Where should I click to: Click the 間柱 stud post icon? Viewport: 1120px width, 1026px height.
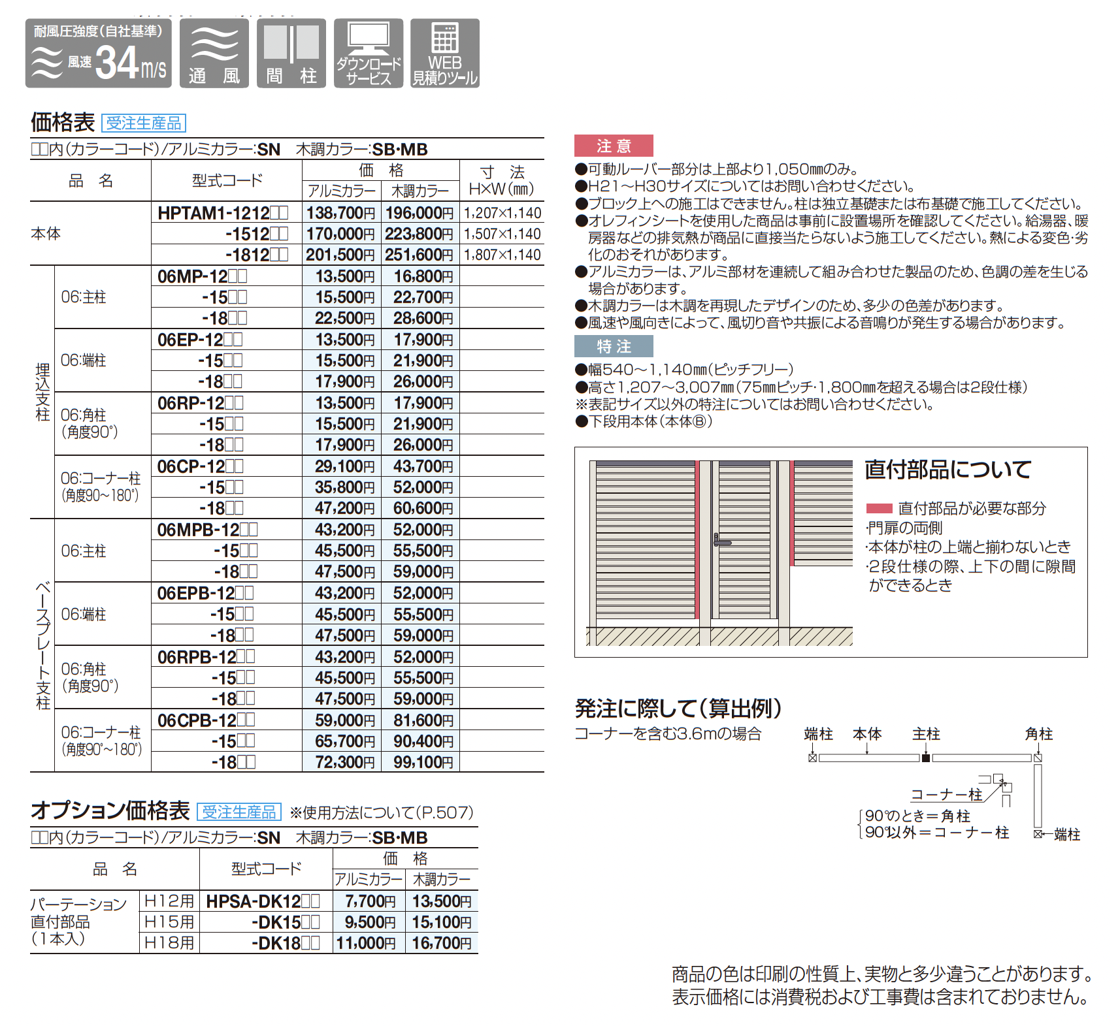click(x=291, y=54)
